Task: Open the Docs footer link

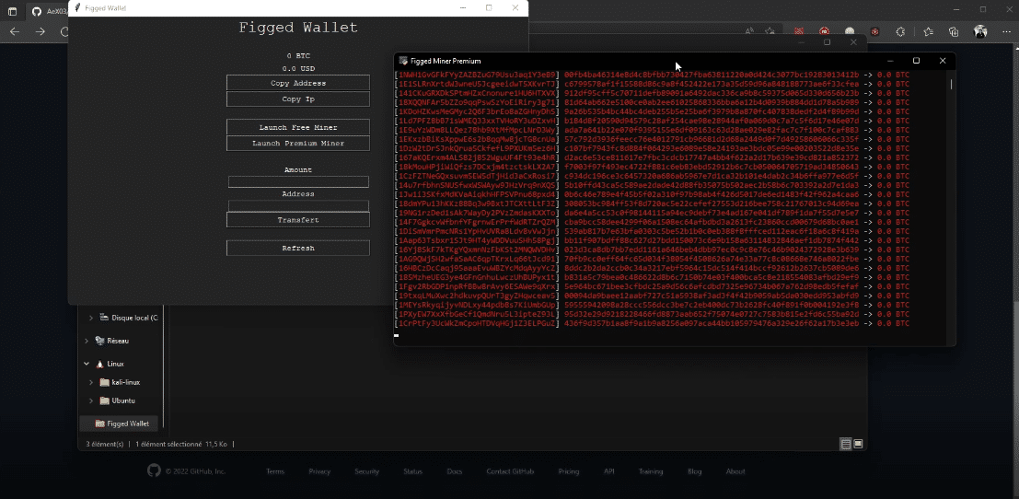Action: click(454, 471)
